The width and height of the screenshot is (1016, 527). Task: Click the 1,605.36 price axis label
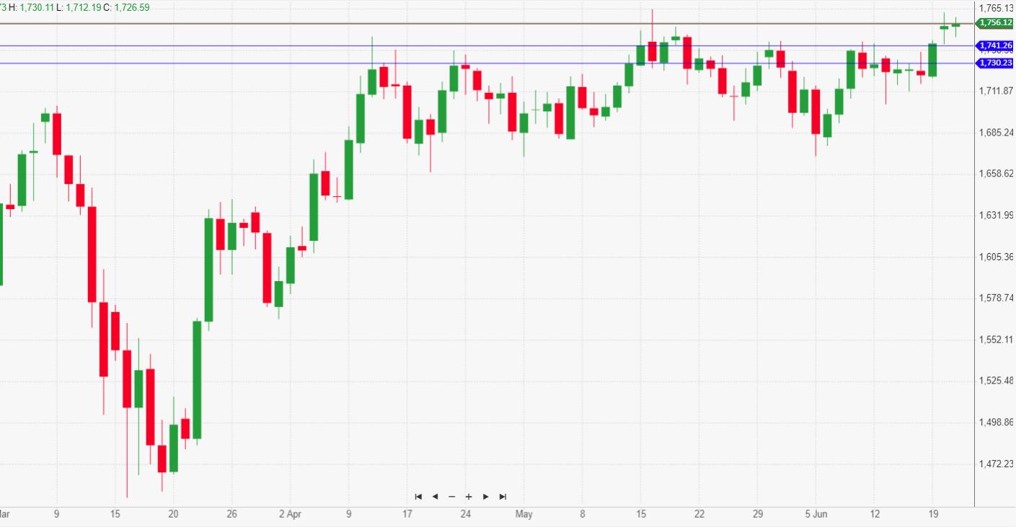(x=997, y=257)
